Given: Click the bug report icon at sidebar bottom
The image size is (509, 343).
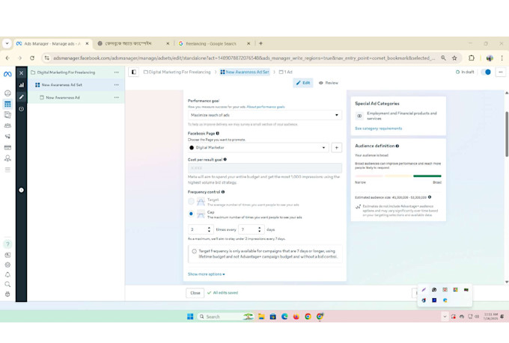Looking at the screenshot, I should tap(7, 294).
